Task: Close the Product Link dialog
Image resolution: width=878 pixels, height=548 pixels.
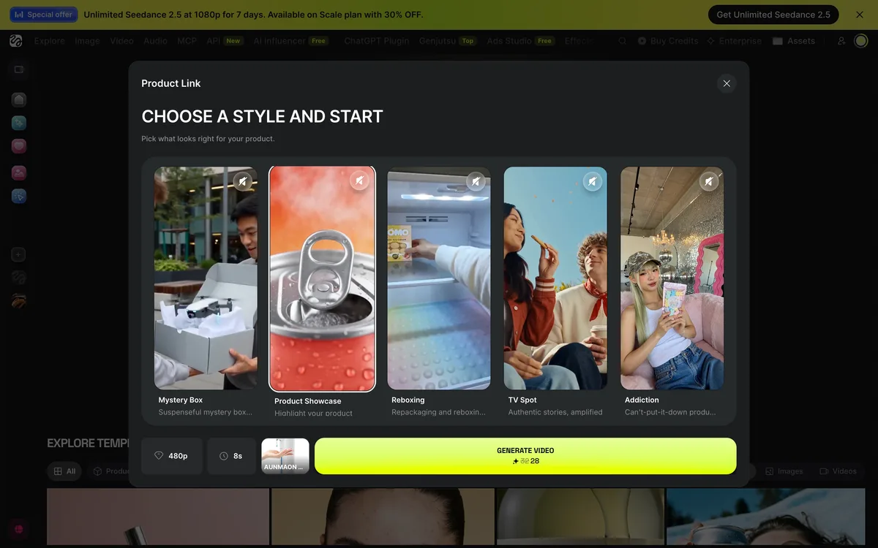Action: (x=727, y=83)
